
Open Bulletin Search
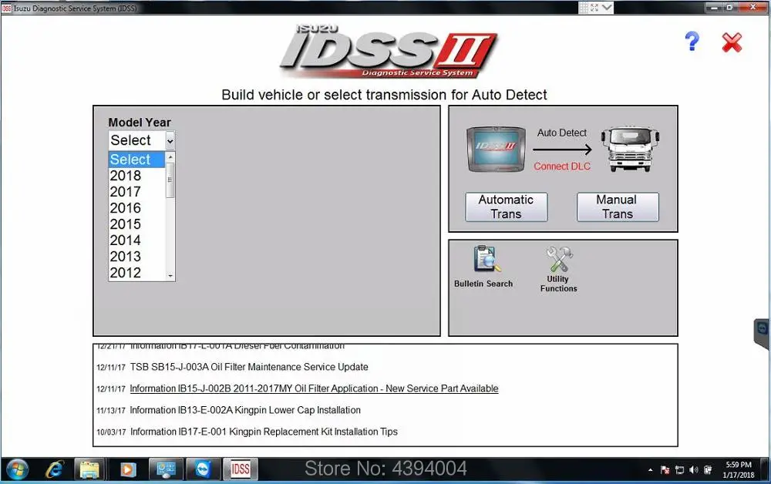[484, 267]
